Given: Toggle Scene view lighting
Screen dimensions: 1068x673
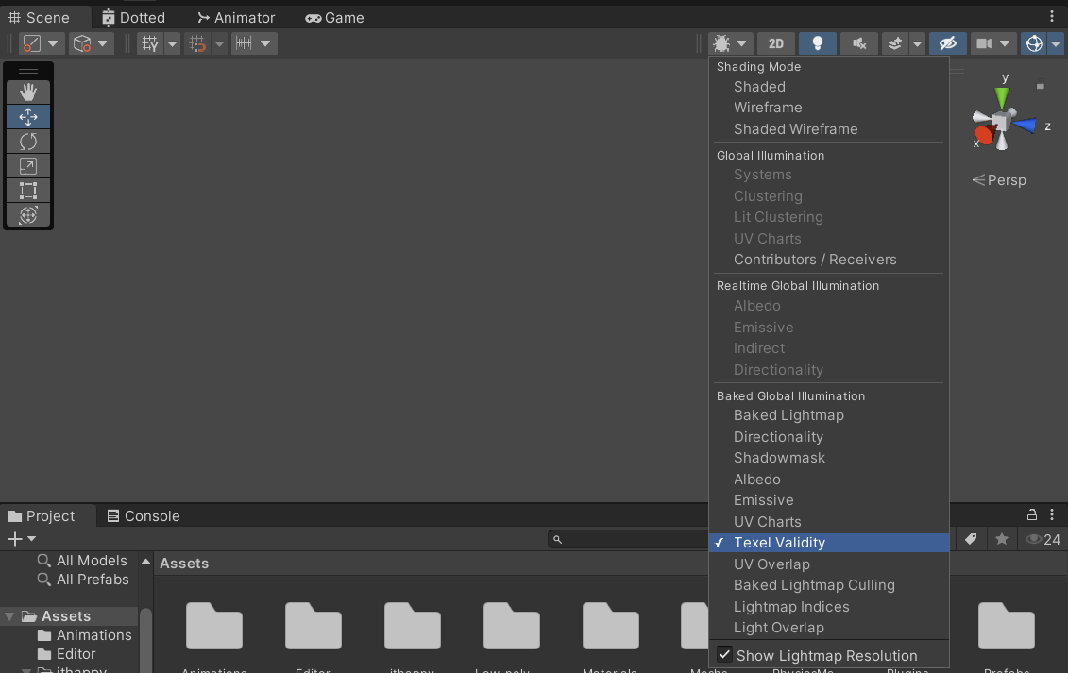Looking at the screenshot, I should pyautogui.click(x=817, y=42).
